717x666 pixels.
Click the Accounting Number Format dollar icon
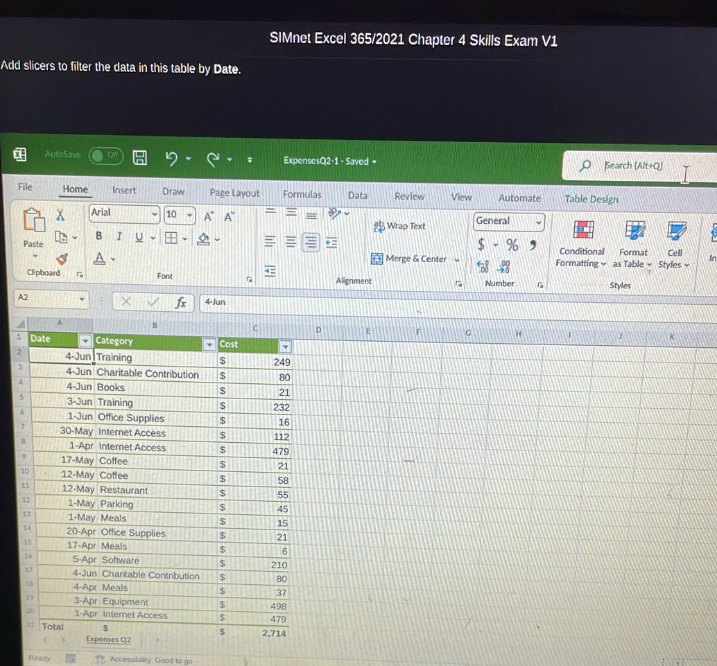(x=481, y=245)
